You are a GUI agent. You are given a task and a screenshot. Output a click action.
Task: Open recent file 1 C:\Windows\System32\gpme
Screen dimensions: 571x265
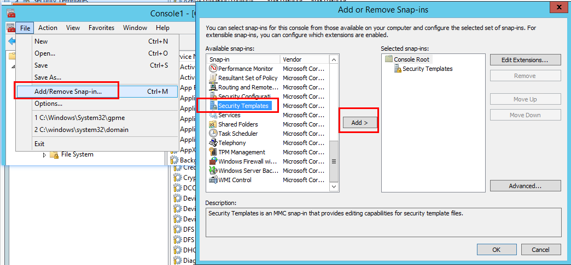pyautogui.click(x=97, y=118)
